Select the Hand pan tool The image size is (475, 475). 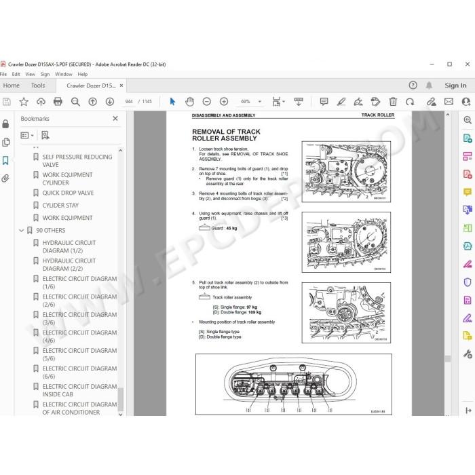tap(189, 102)
